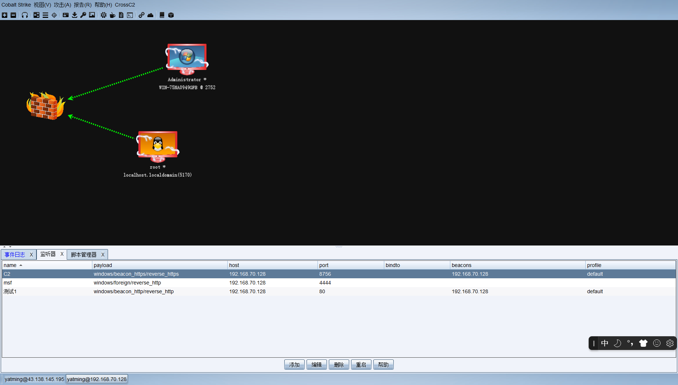The image size is (678, 385).
Task: Click the moon icon on the input method bar
Action: point(617,343)
